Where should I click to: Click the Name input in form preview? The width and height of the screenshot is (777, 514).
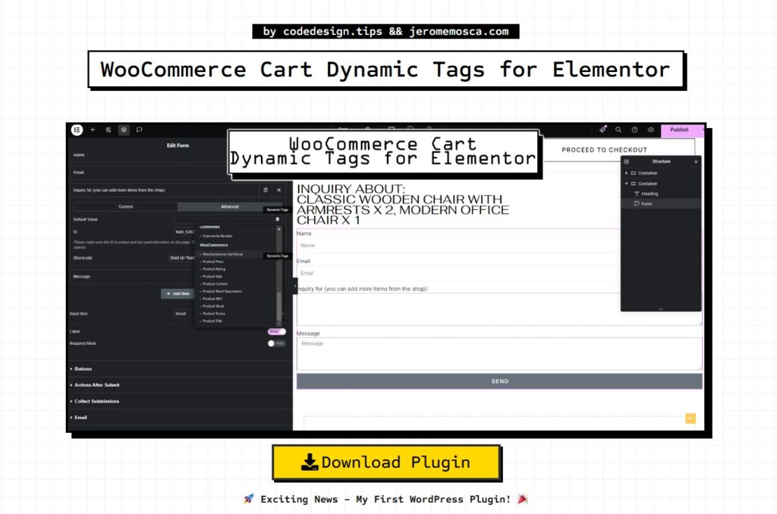pyautogui.click(x=458, y=246)
